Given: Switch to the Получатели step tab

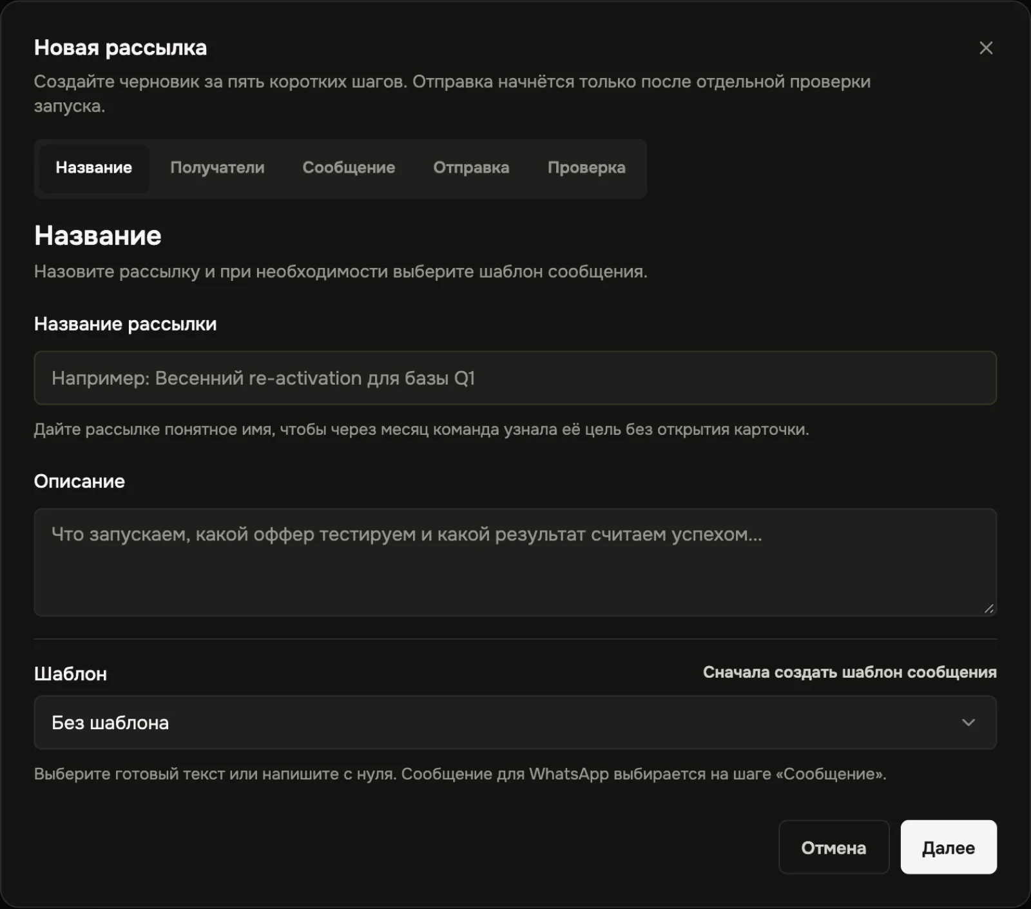Looking at the screenshot, I should 217,167.
